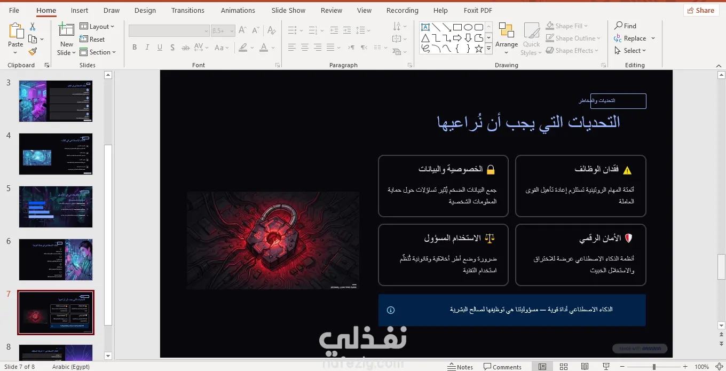The image size is (726, 371).
Task: Click Clear All Formatting icon
Action: tap(271, 31)
